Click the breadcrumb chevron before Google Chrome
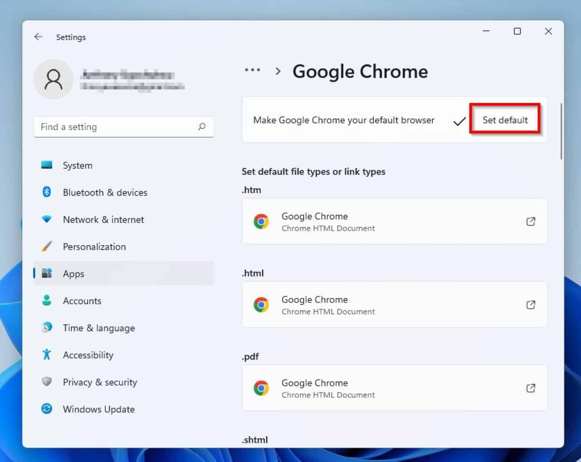Image resolution: width=581 pixels, height=462 pixels. click(278, 71)
